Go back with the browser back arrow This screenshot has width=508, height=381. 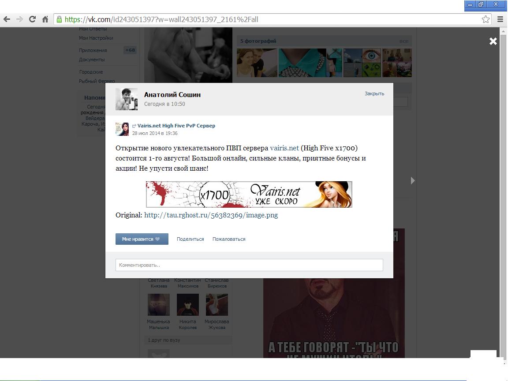(7, 19)
